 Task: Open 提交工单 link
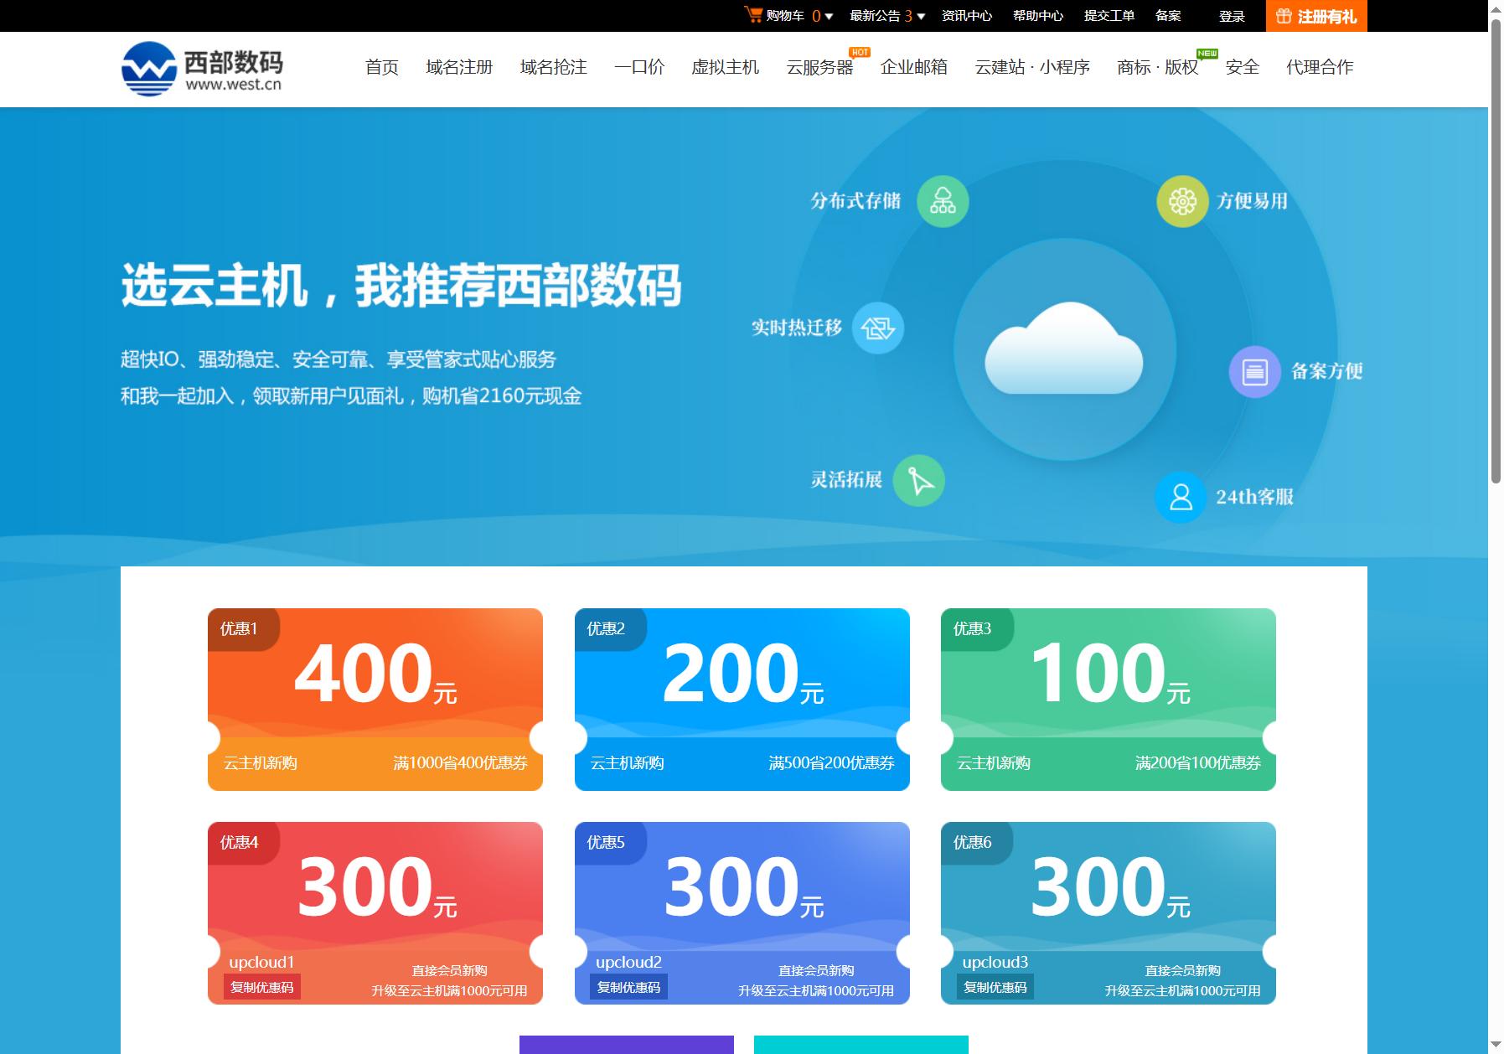pos(1109,16)
